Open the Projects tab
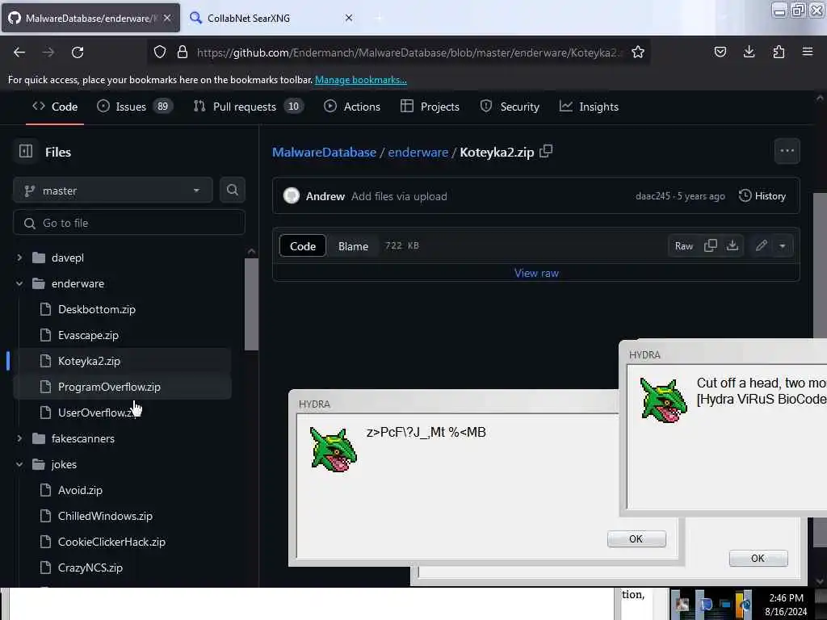This screenshot has width=827, height=620. [x=430, y=107]
